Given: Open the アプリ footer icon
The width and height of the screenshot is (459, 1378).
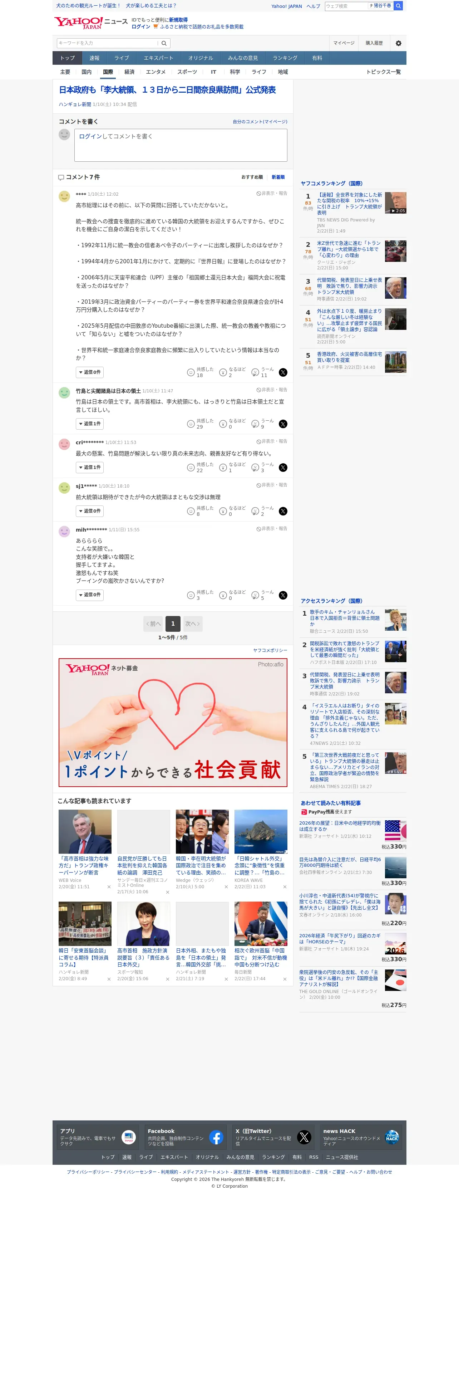Looking at the screenshot, I should pos(129,1137).
